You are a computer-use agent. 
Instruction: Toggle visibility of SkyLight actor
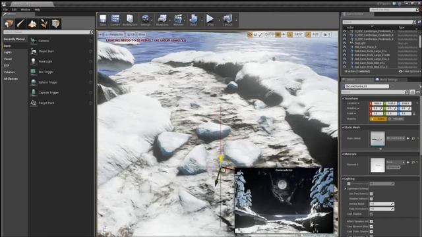pyautogui.click(x=344, y=43)
